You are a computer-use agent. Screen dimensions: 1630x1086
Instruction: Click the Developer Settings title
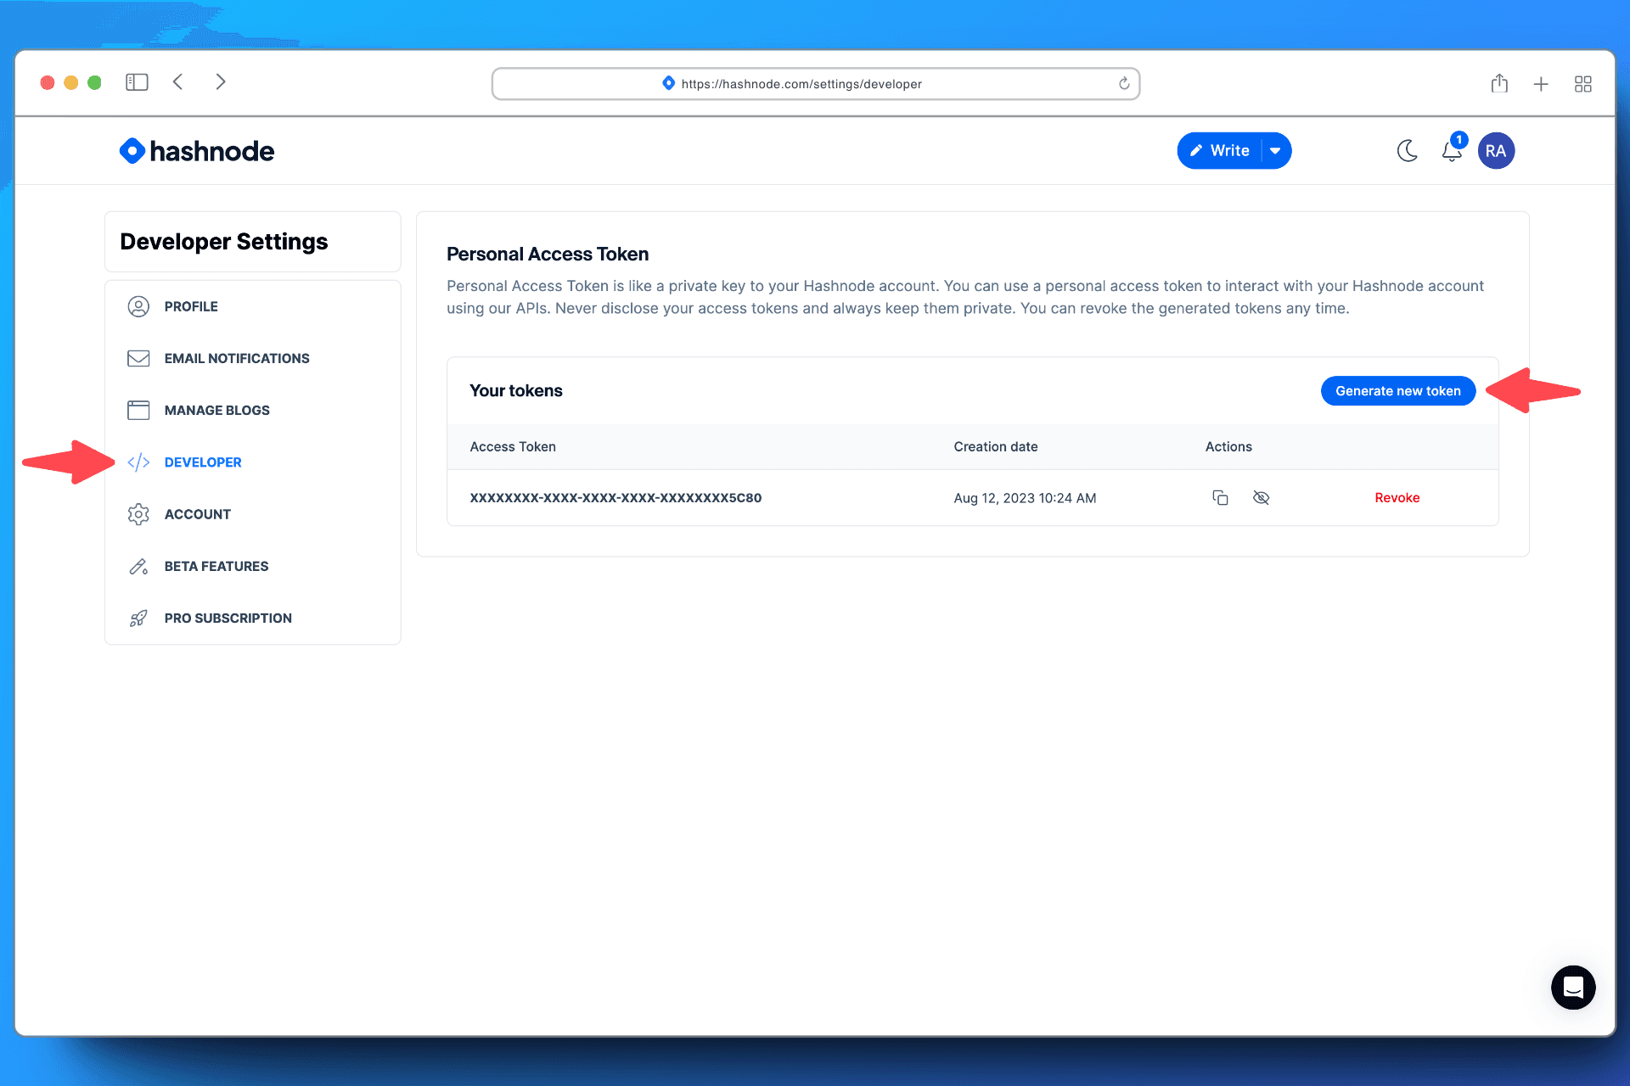pos(224,242)
